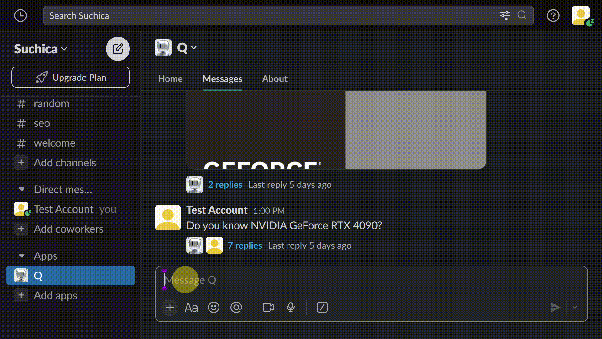The image size is (602, 339).
Task: Toggle the search filters icon
Action: point(504,15)
